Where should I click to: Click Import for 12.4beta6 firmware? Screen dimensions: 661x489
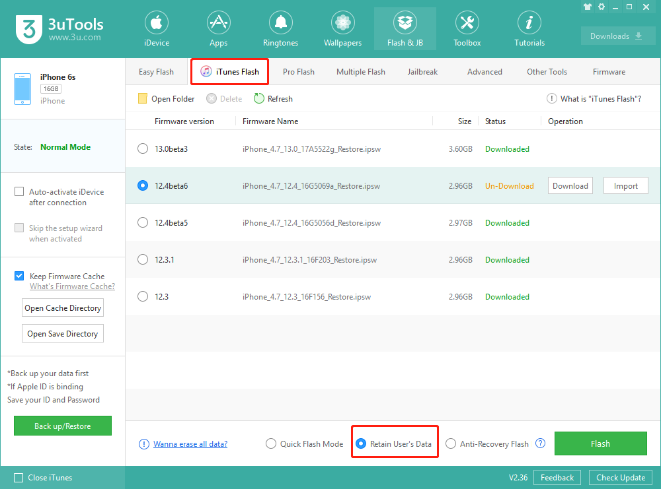click(625, 185)
